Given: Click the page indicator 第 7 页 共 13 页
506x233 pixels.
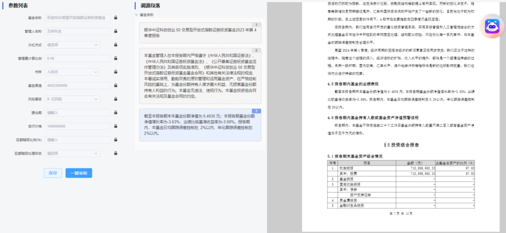Looking at the screenshot, I should point(401,213).
